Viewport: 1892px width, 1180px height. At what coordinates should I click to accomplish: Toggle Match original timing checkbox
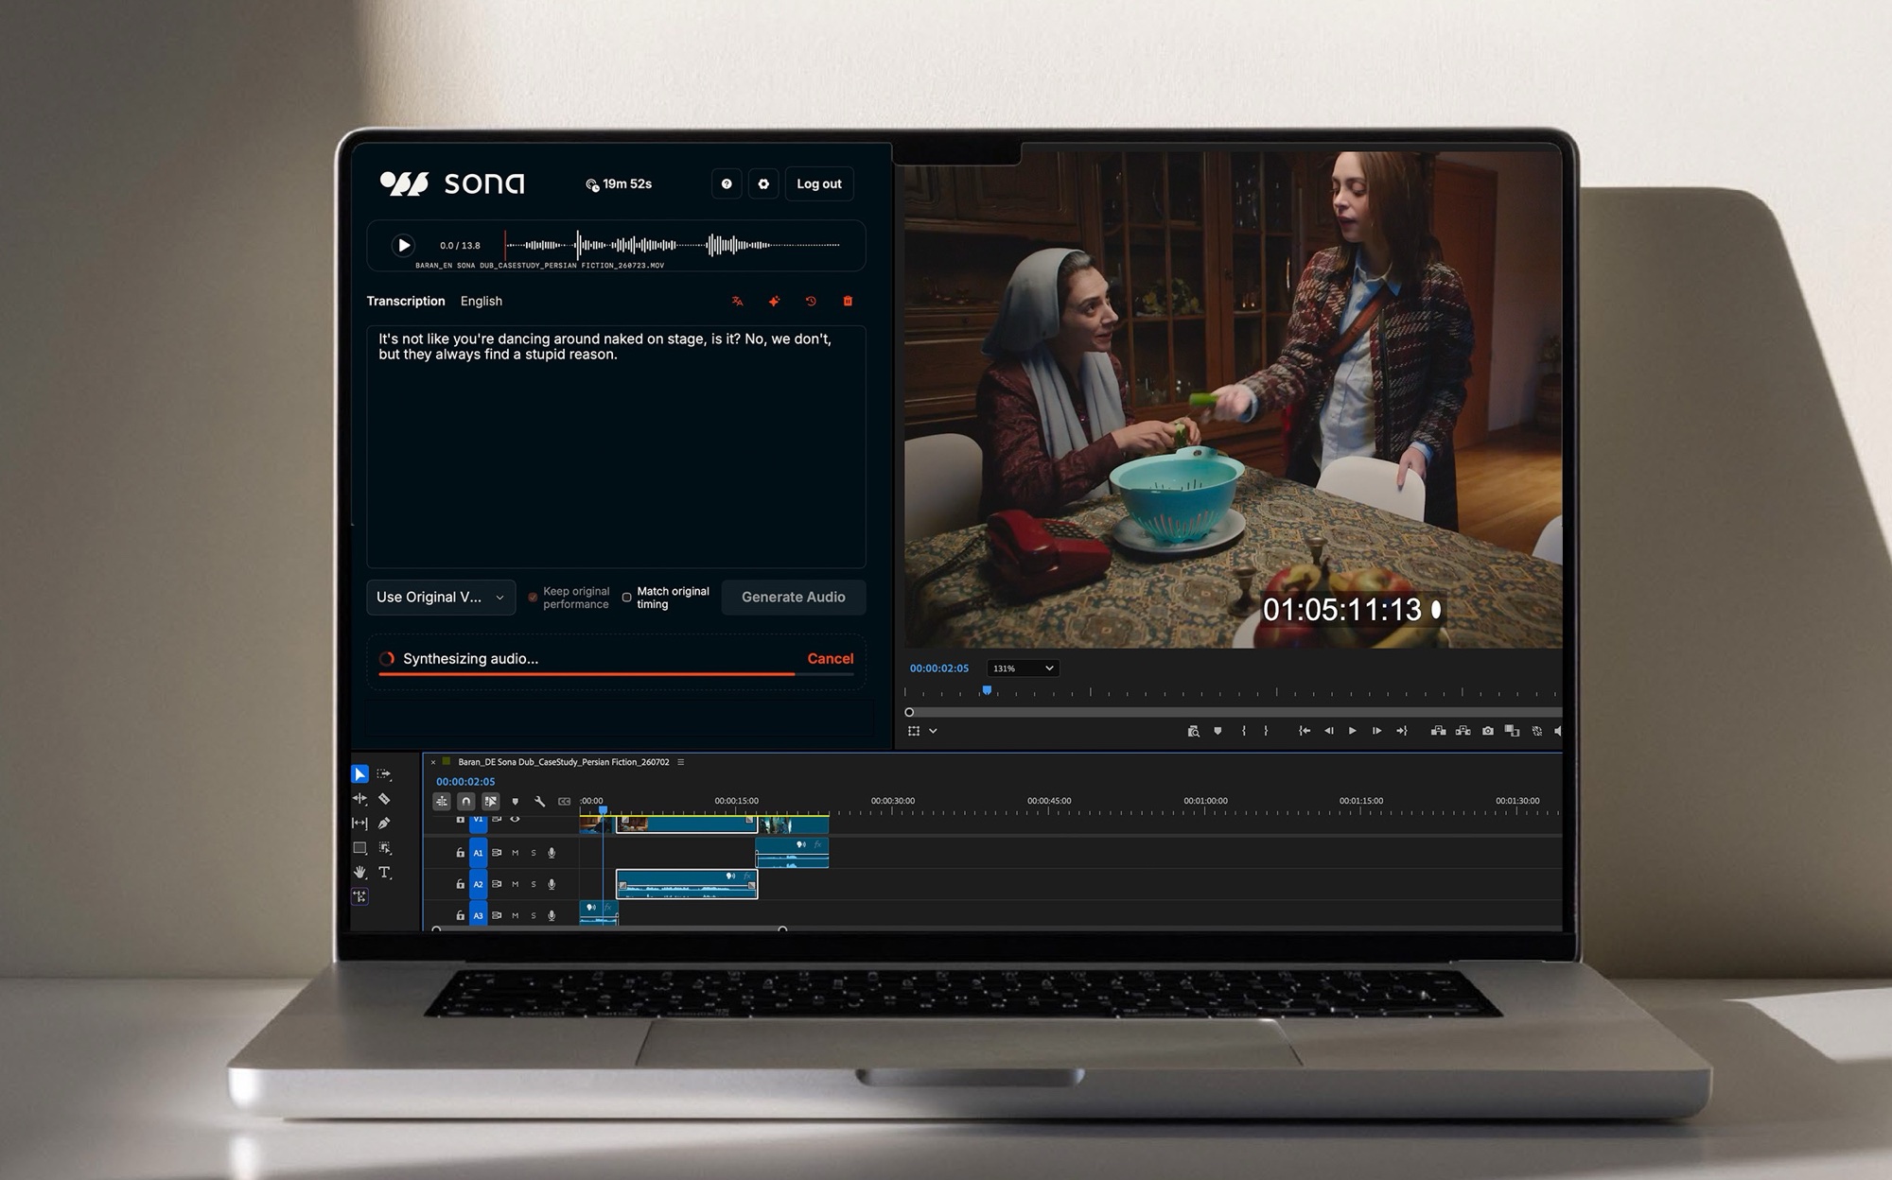point(626,598)
